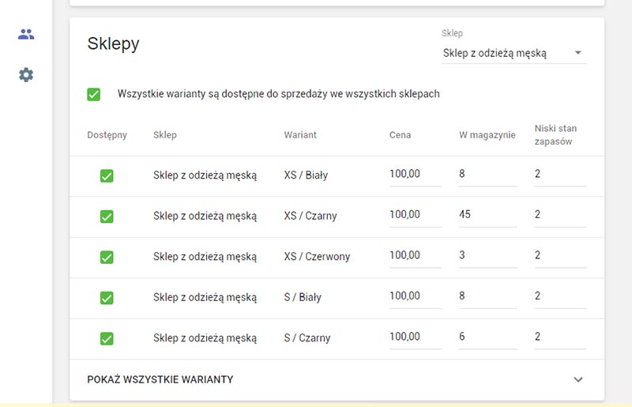Edit stock quantity 8 for S / Biały
This screenshot has width=632, height=407.
487,297
